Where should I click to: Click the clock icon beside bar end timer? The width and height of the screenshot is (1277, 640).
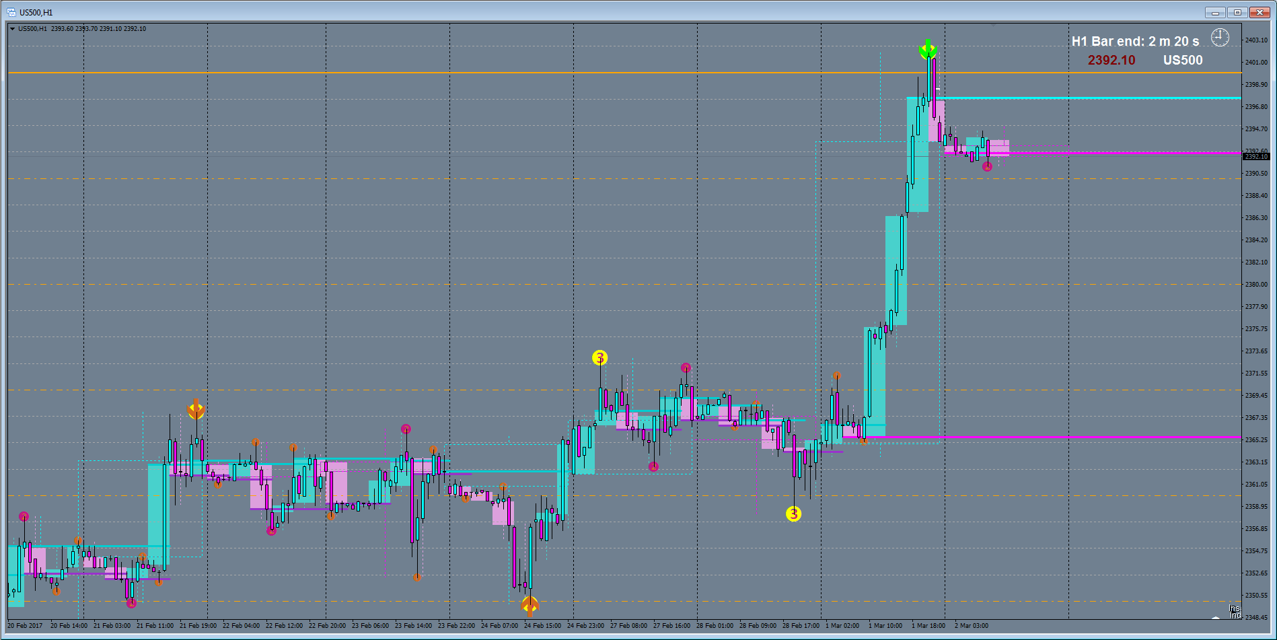pos(1220,38)
